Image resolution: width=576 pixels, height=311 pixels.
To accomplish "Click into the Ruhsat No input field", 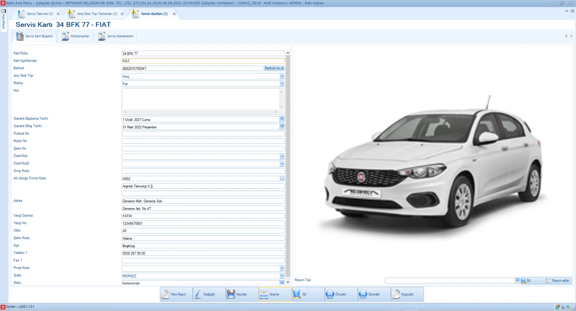I will click(203, 134).
